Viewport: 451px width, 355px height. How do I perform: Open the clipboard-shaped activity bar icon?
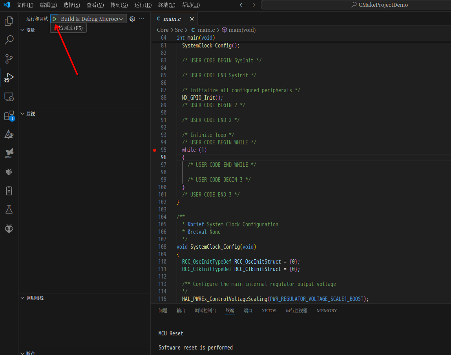click(x=9, y=191)
